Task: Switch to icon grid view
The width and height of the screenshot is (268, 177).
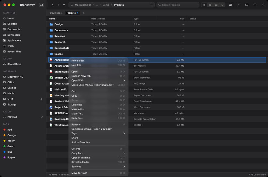Action: pos(210,5)
